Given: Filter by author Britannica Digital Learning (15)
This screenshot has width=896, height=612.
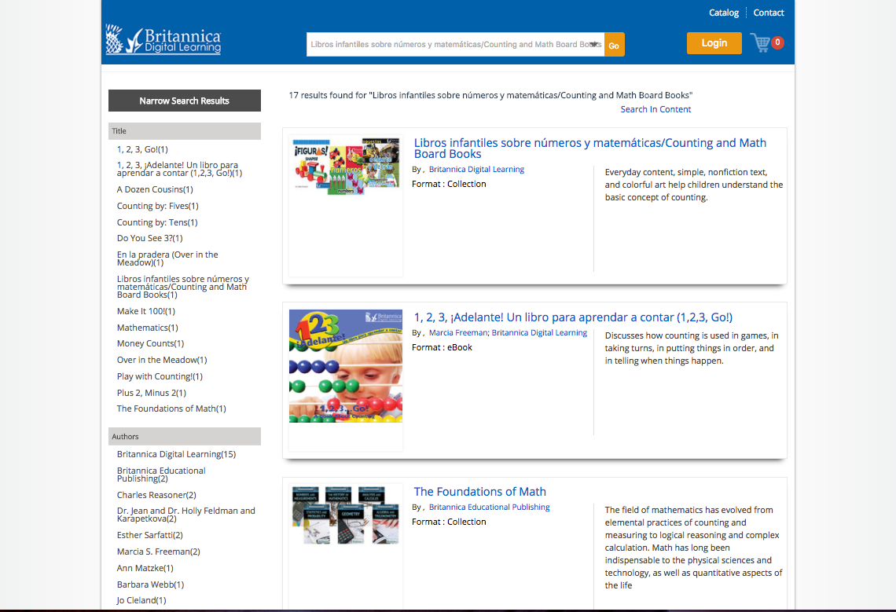Looking at the screenshot, I should 177,454.
